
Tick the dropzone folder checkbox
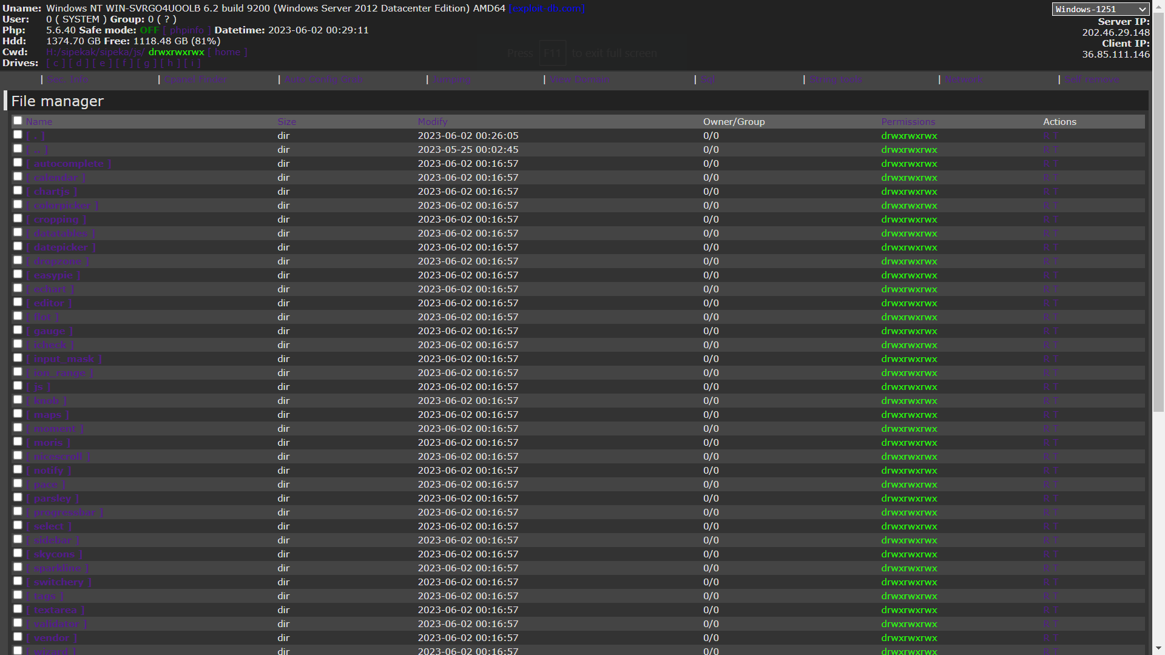point(18,260)
